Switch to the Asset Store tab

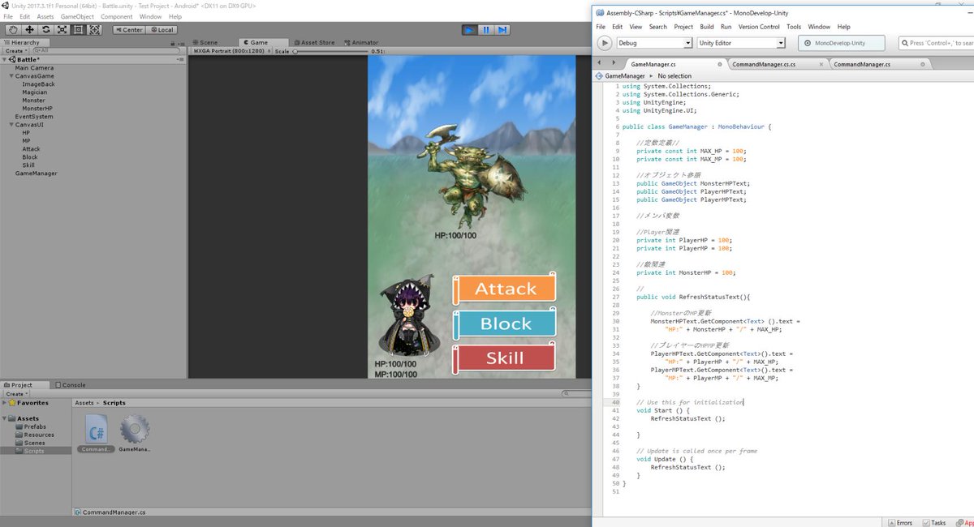tap(316, 42)
